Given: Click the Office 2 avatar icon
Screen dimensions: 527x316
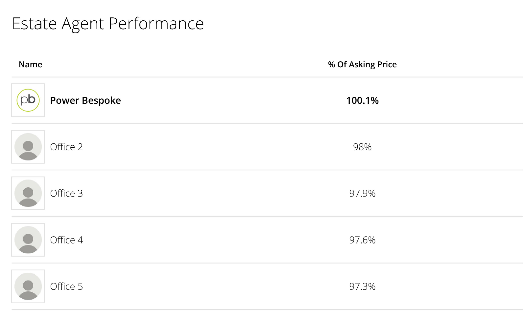Looking at the screenshot, I should [28, 147].
